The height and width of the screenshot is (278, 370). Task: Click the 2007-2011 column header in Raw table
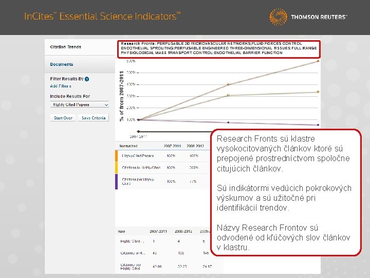coord(158,232)
